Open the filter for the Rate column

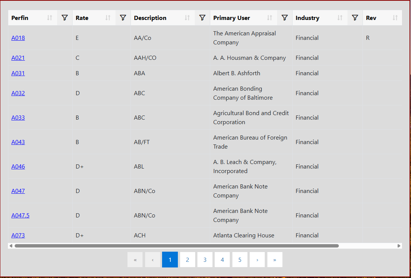point(123,18)
